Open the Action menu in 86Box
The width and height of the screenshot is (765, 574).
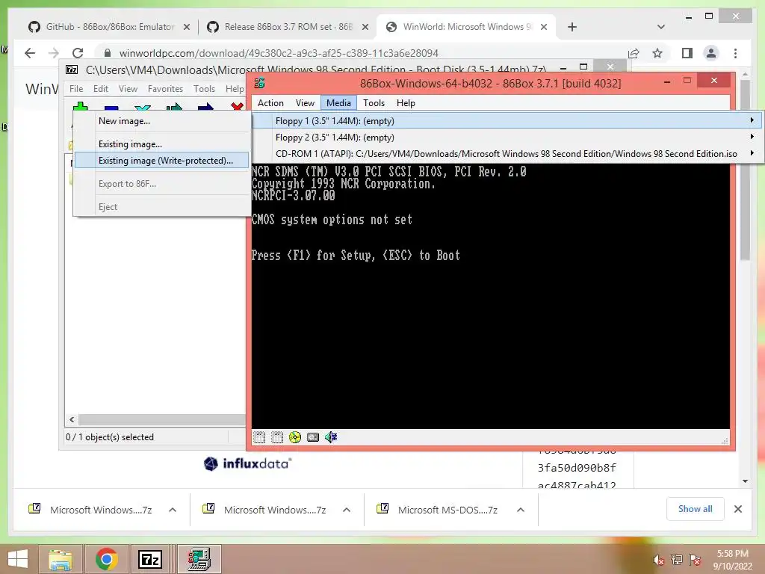(x=270, y=103)
